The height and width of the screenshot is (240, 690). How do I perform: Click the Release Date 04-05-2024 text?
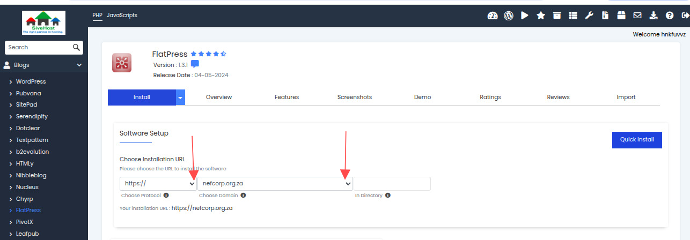coord(191,75)
